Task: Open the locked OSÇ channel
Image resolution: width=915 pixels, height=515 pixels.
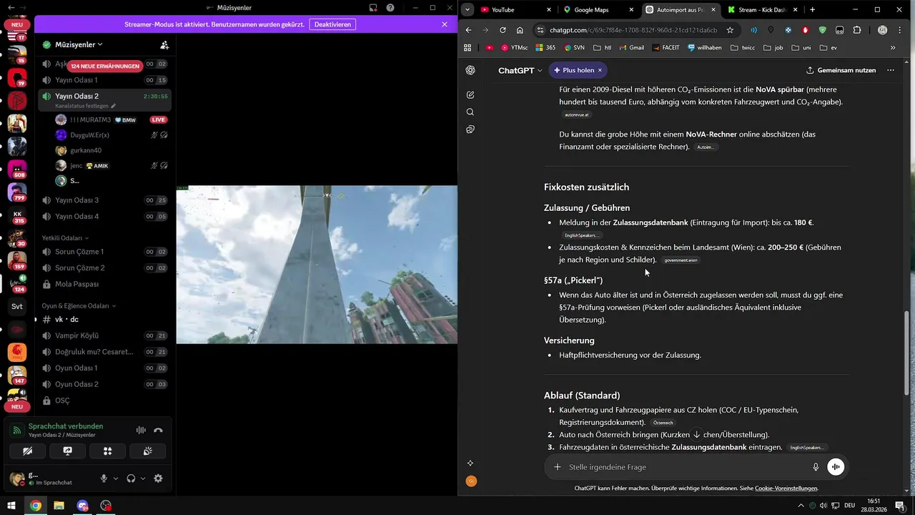Action: (104, 401)
